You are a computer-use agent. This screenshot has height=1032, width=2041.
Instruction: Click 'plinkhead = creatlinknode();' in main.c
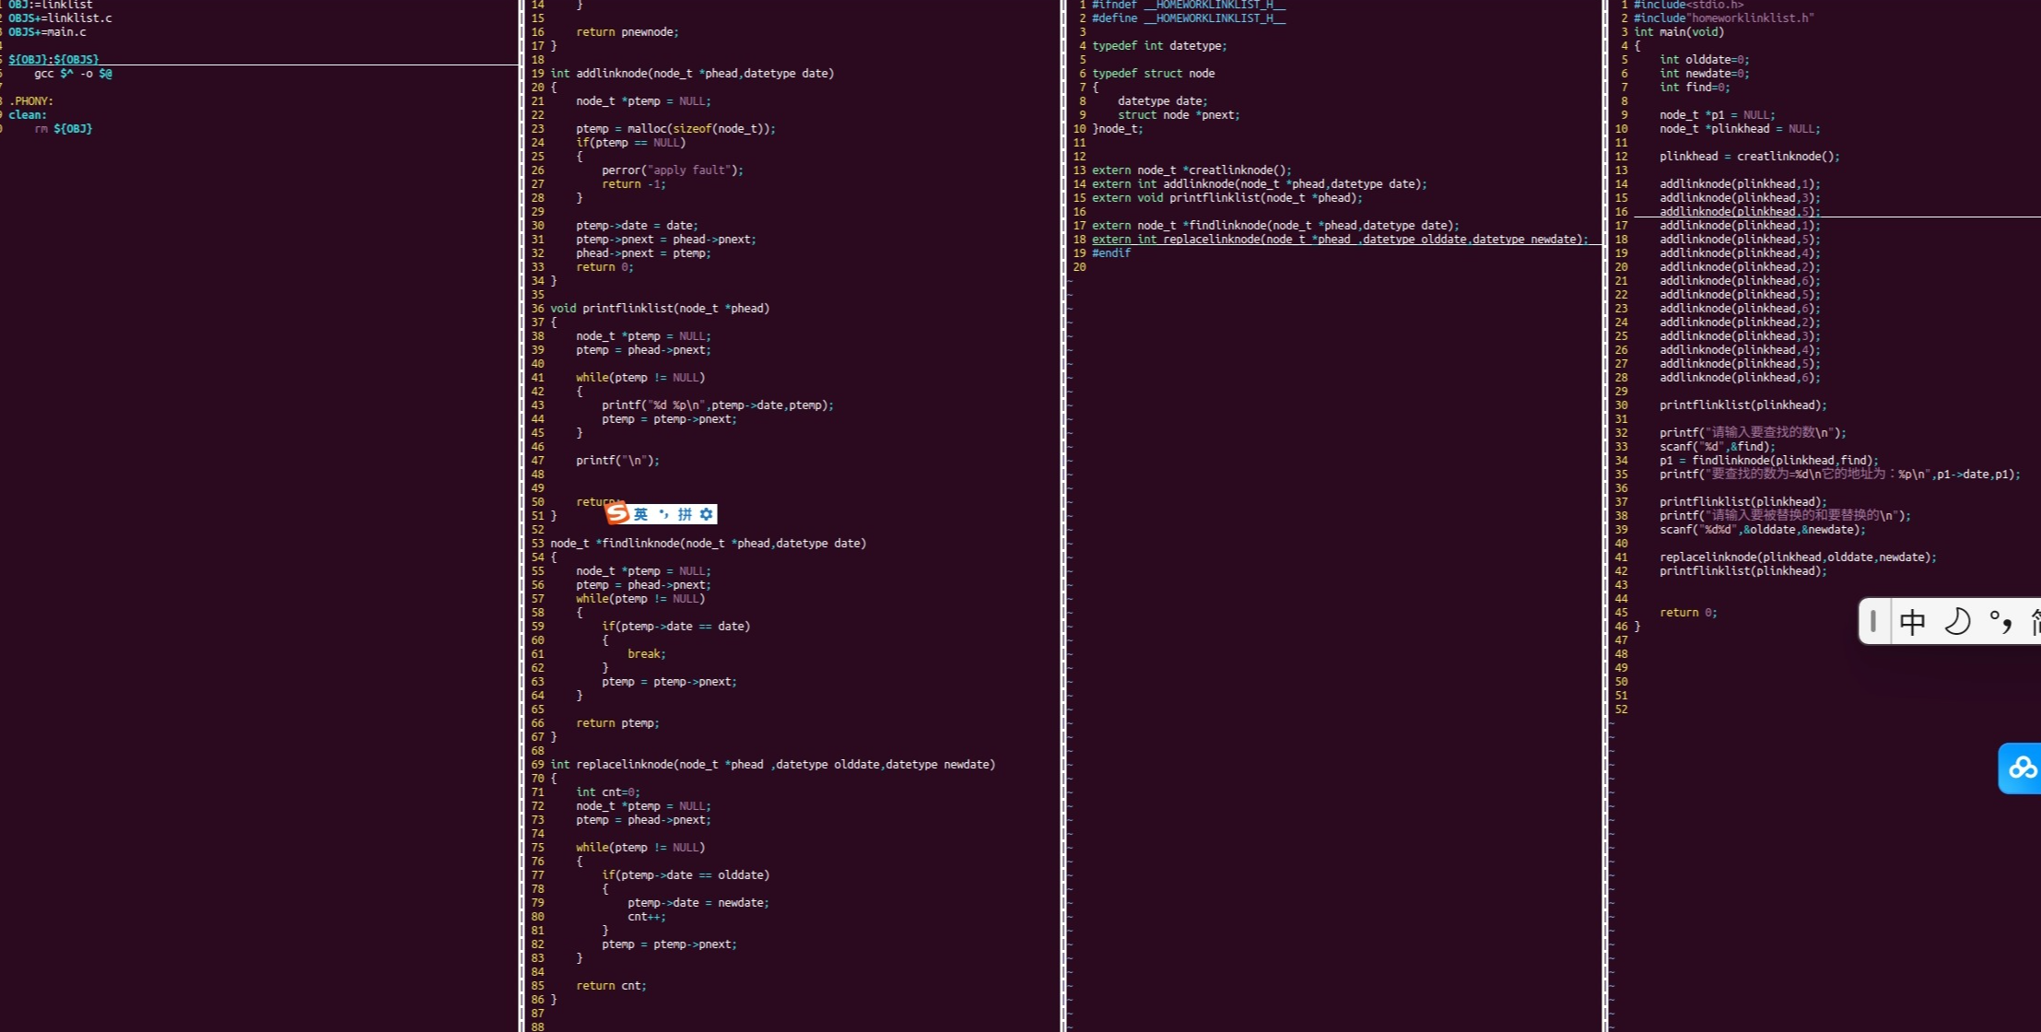1749,157
